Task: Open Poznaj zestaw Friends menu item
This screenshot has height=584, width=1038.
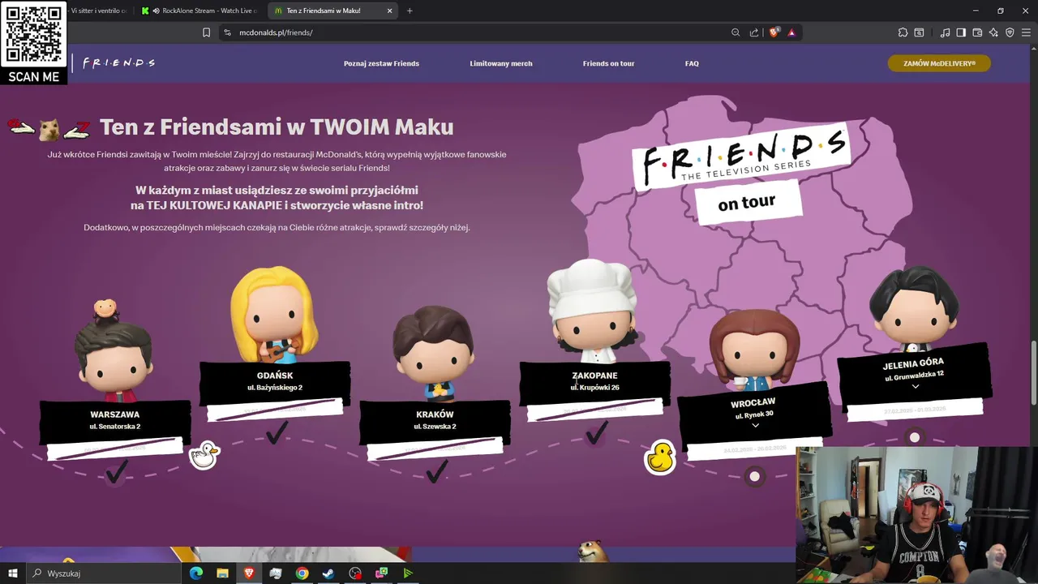Action: [381, 63]
